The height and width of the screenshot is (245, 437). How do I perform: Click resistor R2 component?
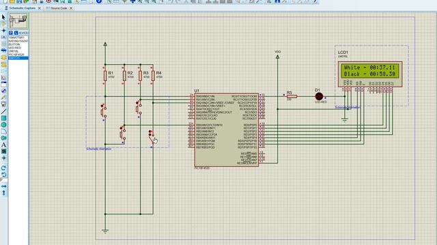[x=124, y=76]
